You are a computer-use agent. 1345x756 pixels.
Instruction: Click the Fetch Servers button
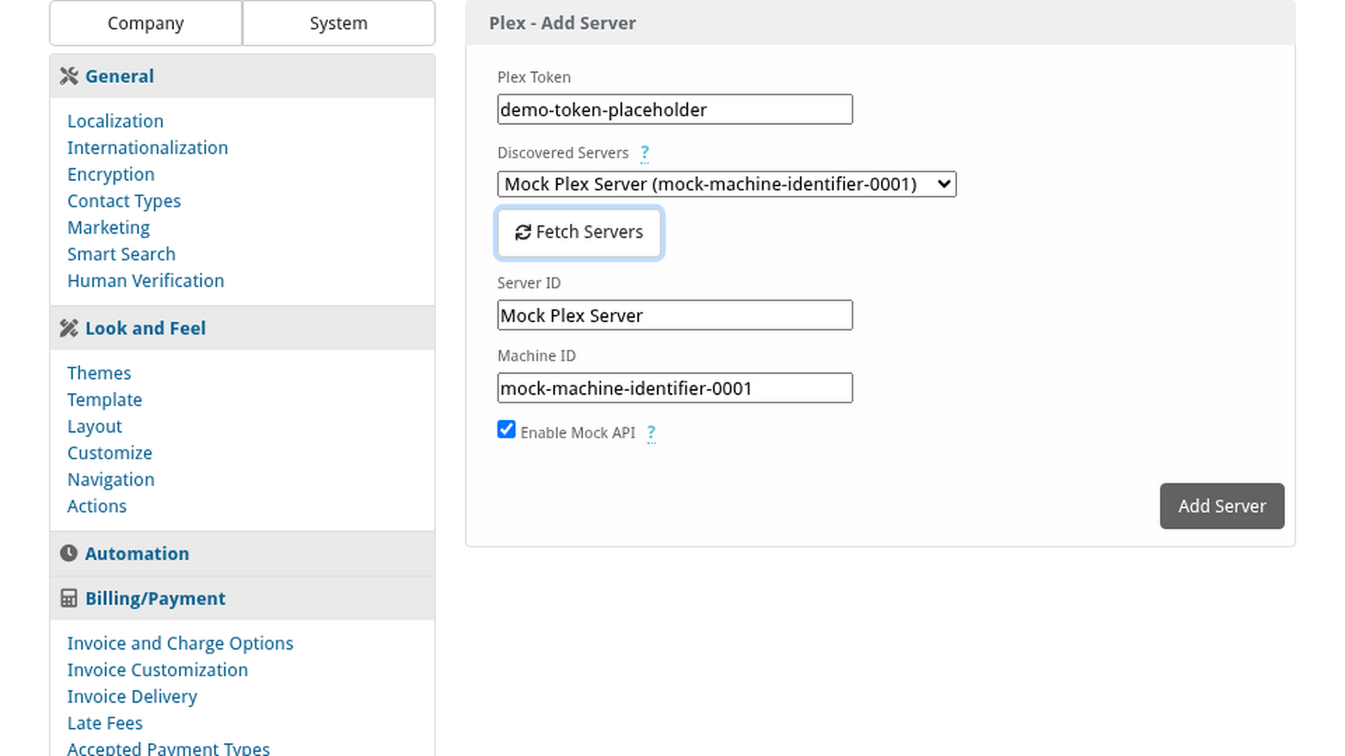click(579, 232)
